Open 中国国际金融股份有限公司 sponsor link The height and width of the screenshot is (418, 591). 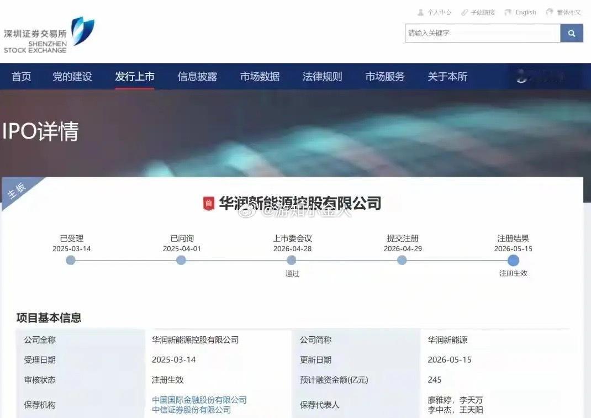pyautogui.click(x=199, y=400)
